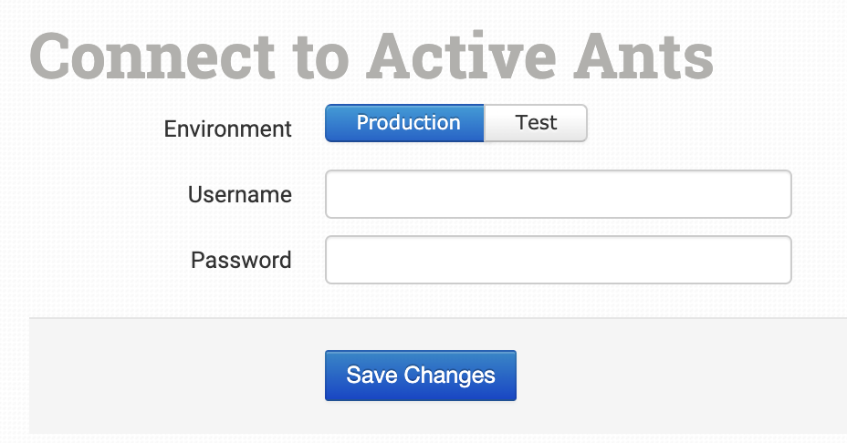
Task: Click the Environment field label
Action: 227,129
